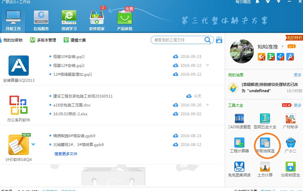
Task: Open file a18总包施工范围.doc
Action: [72, 105]
